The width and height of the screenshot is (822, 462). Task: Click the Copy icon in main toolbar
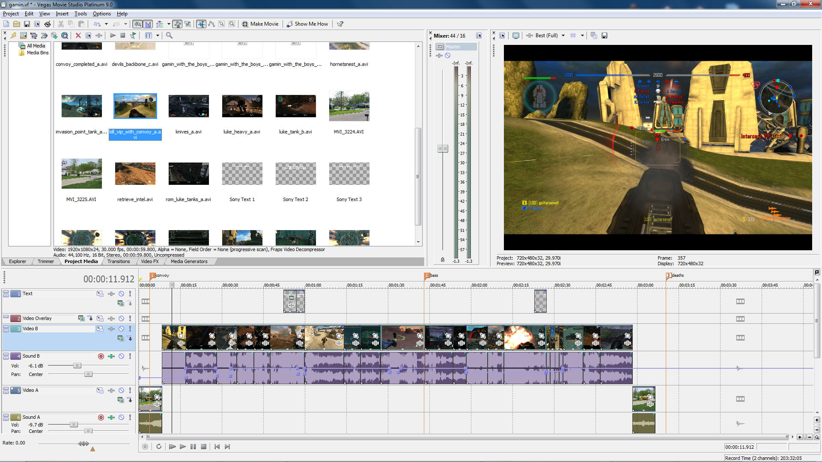(x=71, y=24)
